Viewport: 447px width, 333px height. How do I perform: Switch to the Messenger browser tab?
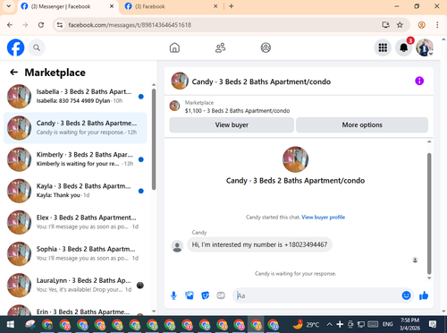68,6
